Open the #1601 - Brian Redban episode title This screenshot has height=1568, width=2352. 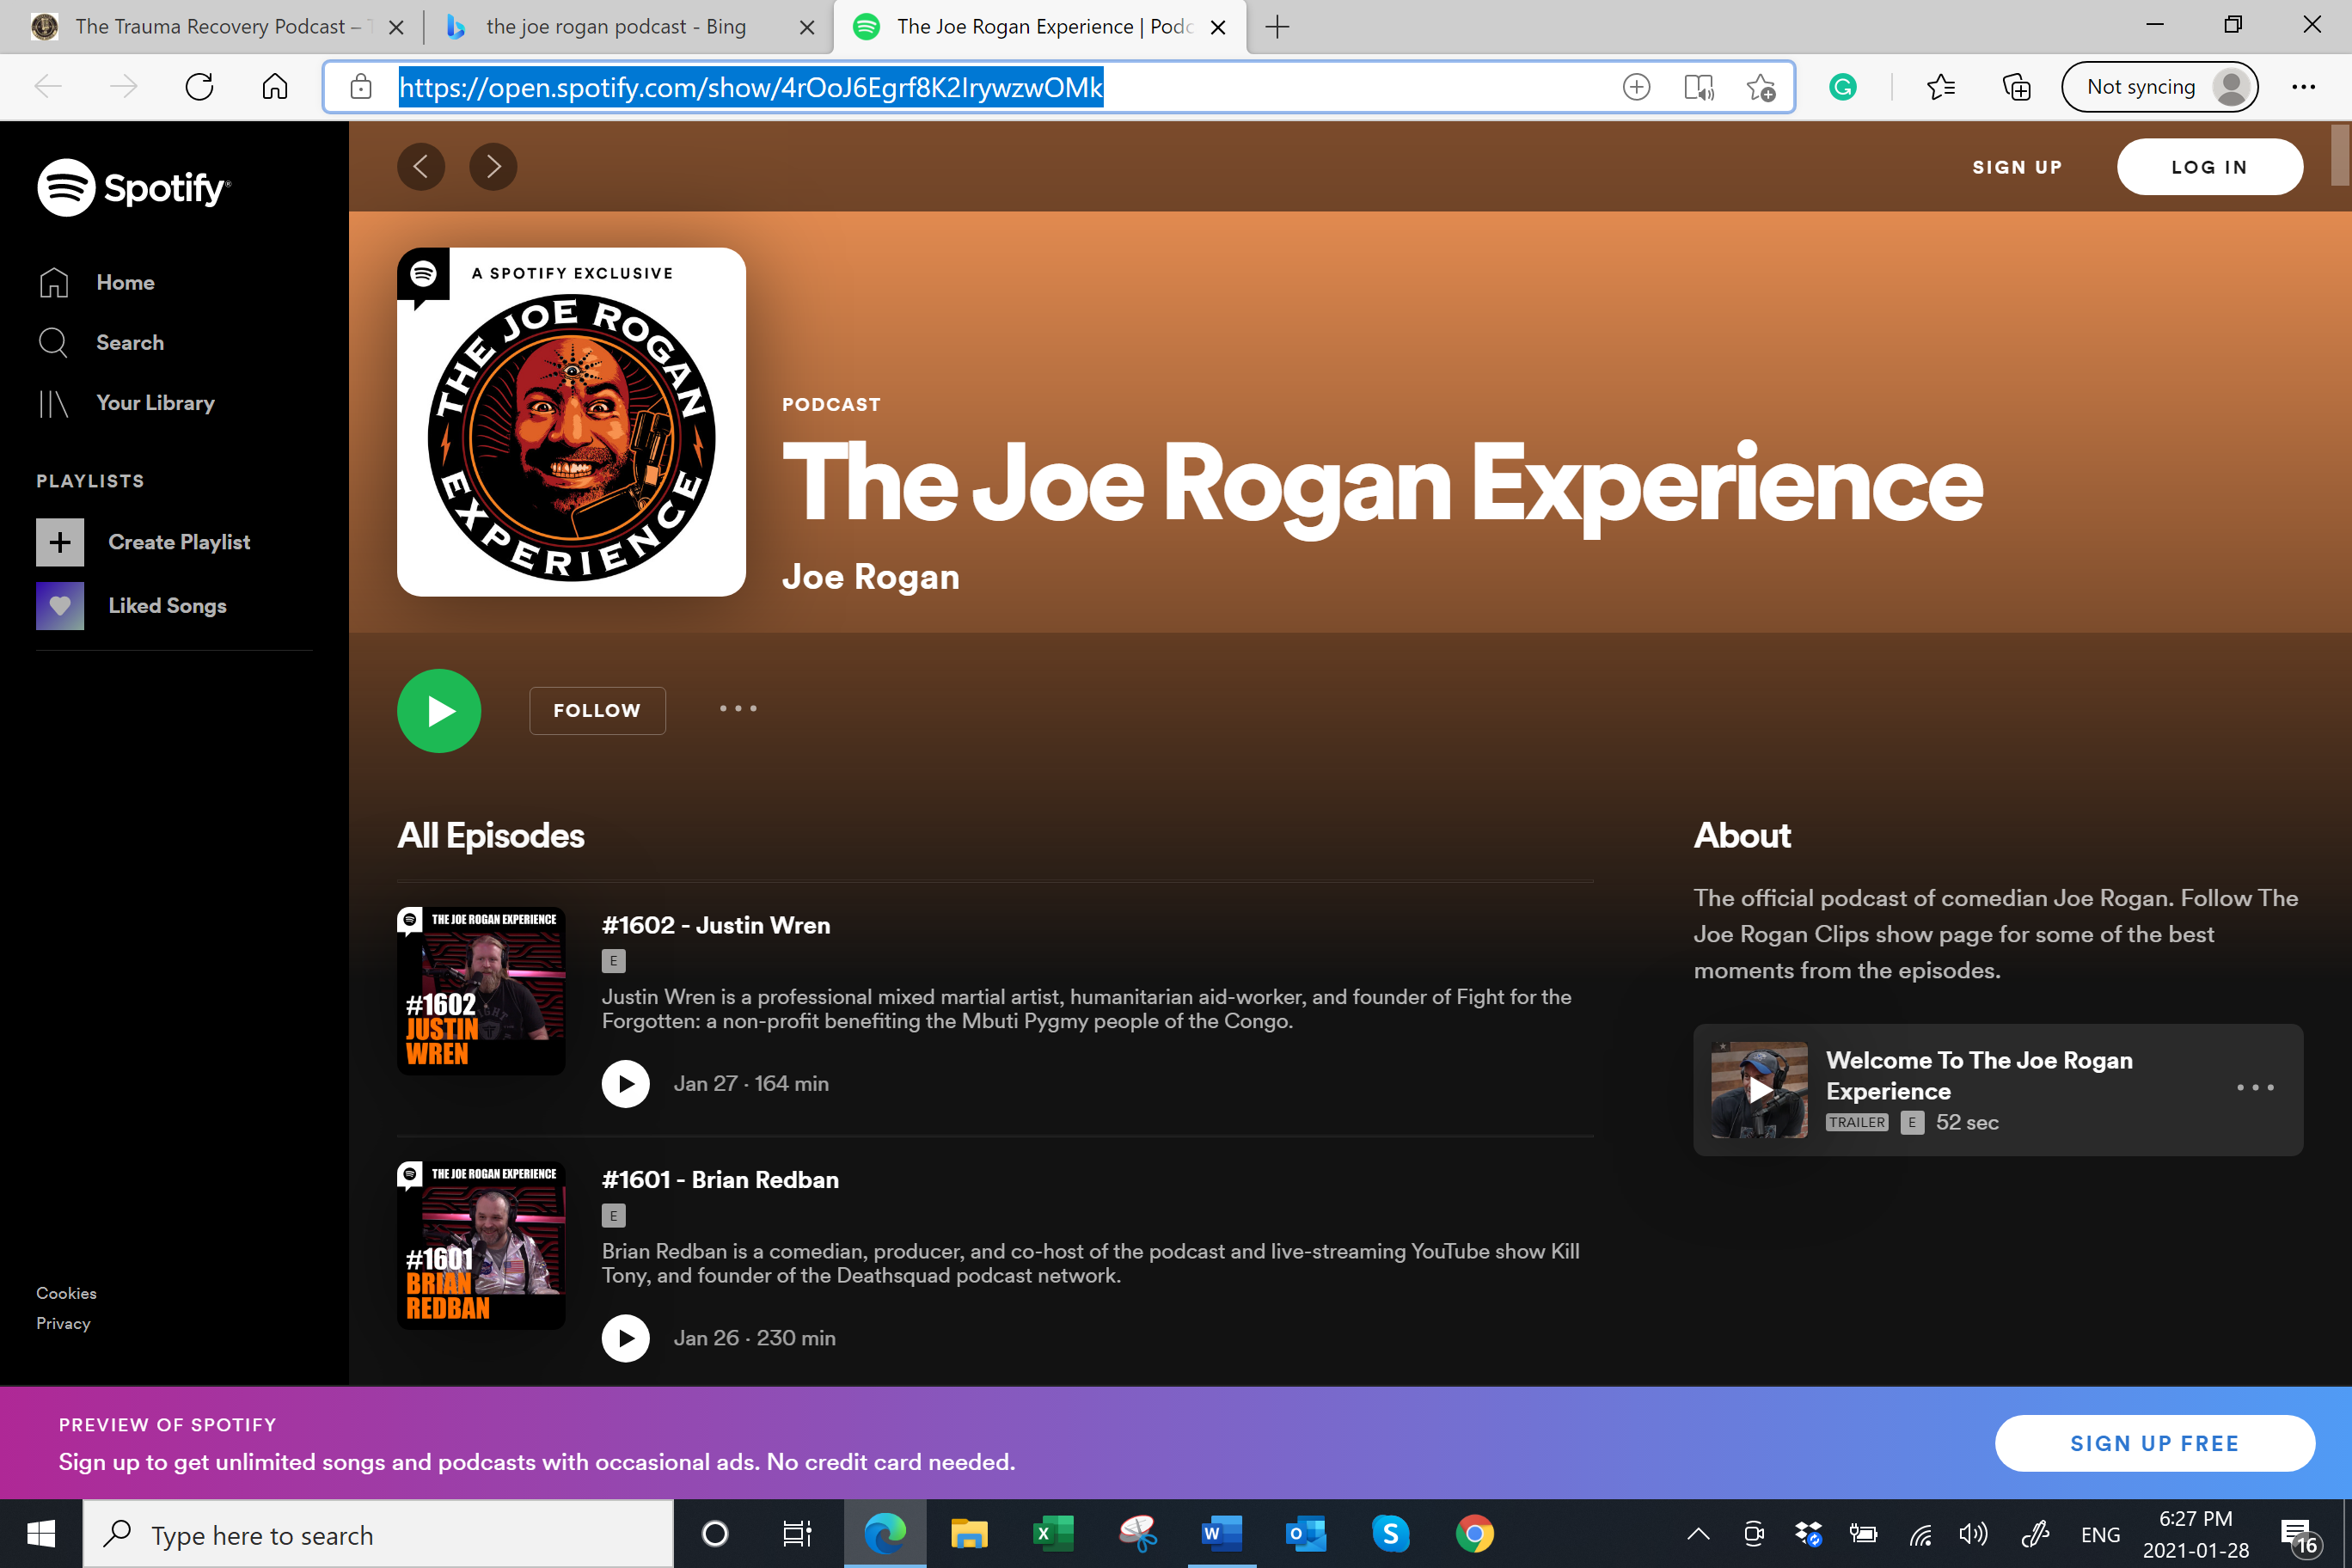(720, 1180)
